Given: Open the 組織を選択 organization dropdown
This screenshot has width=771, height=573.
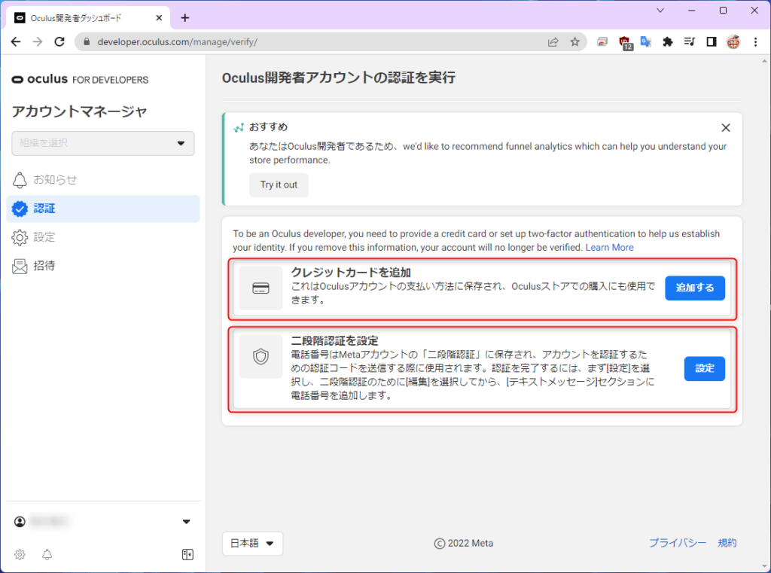Looking at the screenshot, I should coord(102,143).
